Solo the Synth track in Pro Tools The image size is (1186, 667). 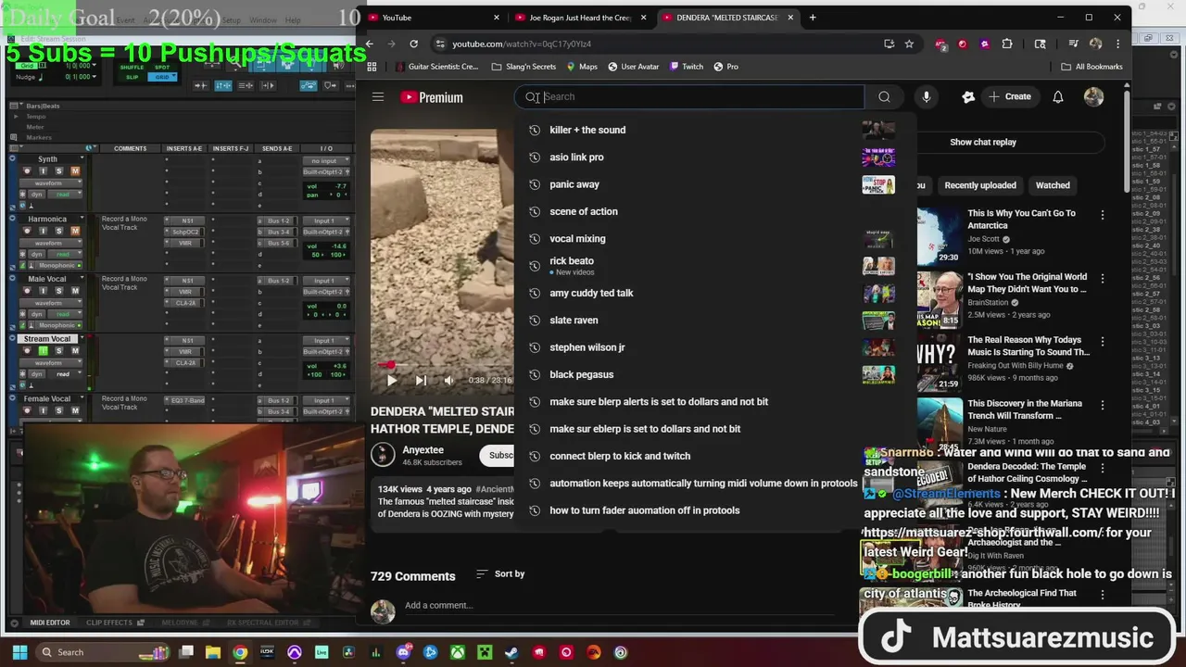coord(59,171)
